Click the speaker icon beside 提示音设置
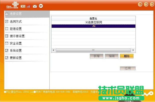The width and height of the screenshot is (155, 102). pyautogui.click(x=7, y=36)
